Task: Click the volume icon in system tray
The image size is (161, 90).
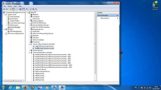Action: click(150, 88)
